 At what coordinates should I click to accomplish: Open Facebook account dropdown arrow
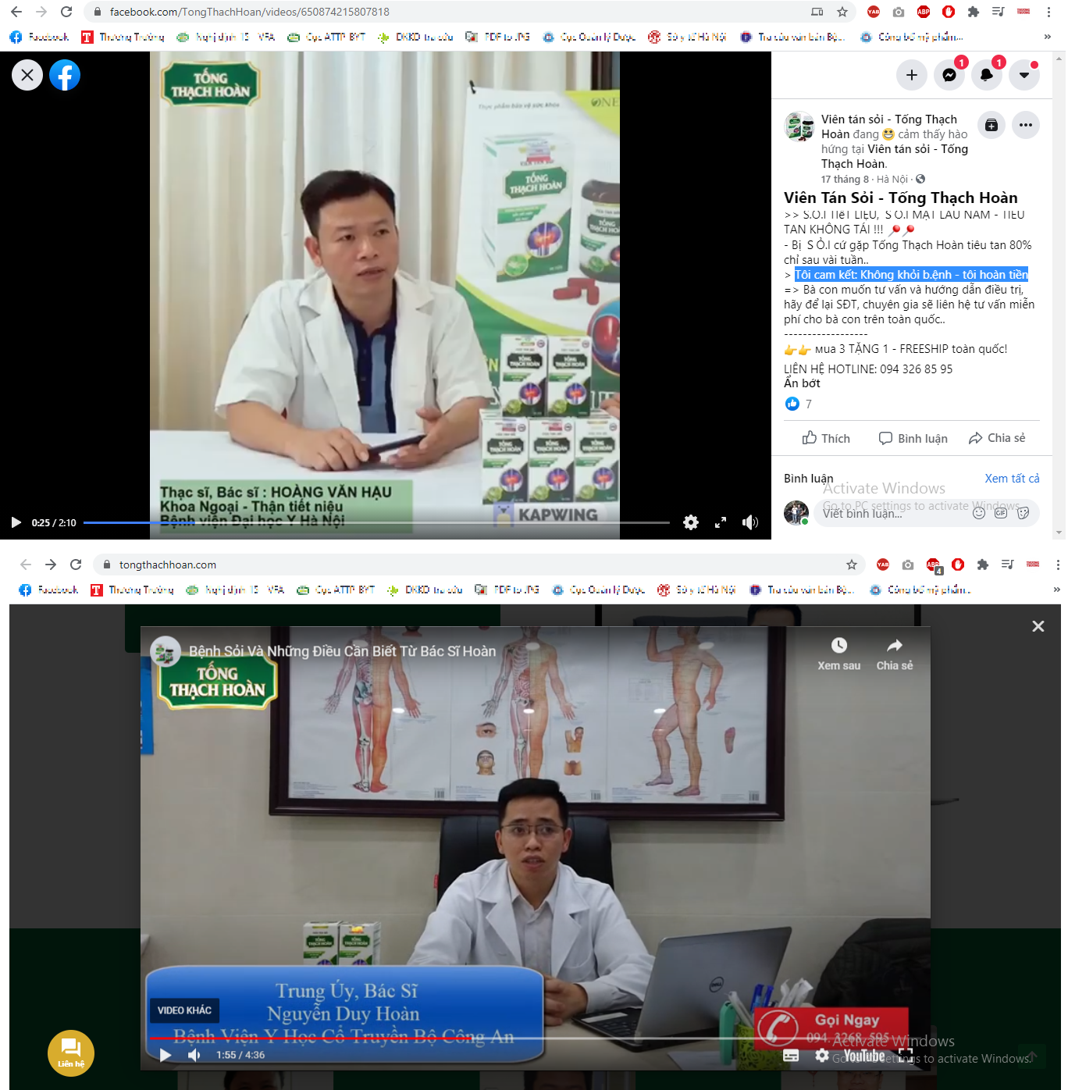pos(1024,75)
